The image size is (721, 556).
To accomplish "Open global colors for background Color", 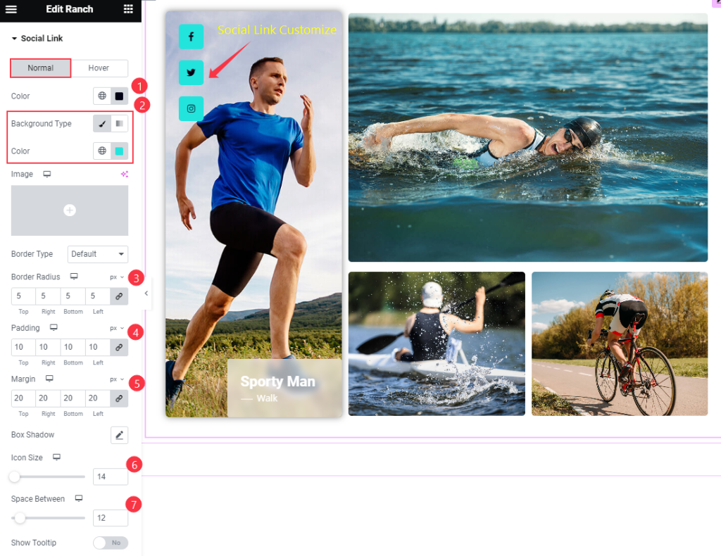I will 102,151.
